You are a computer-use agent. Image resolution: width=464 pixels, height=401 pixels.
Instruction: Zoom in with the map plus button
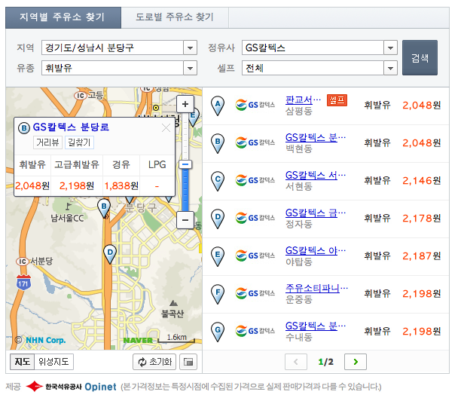tap(185, 104)
